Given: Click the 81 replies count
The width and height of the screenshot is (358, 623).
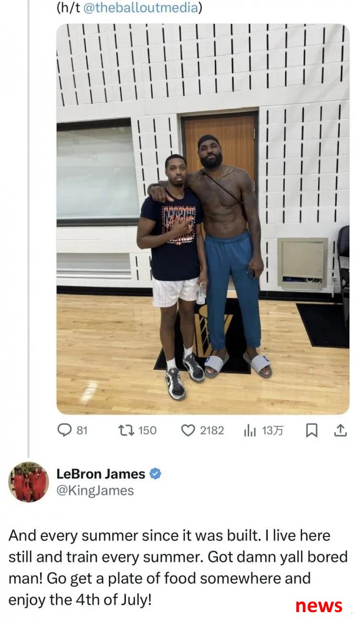Looking at the screenshot, I should click(x=82, y=431).
